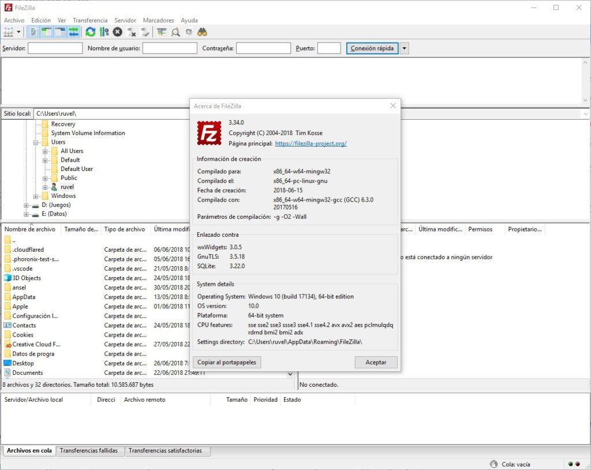This screenshot has height=470, width=591.
Task: Click the Nombre de usuario field
Action: pyautogui.click(x=170, y=48)
